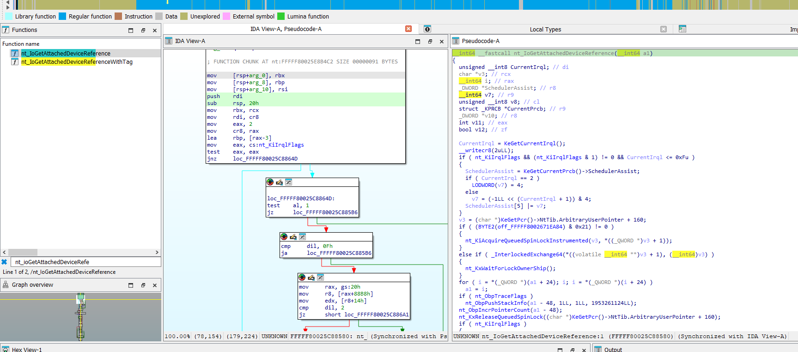Viewport: 798px width, 352px height.
Task: Click edit comment icon on cmp dil,0Fh node
Action: click(293, 237)
